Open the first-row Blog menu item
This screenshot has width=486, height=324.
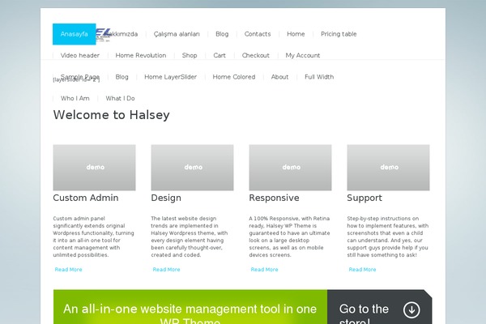click(x=222, y=34)
